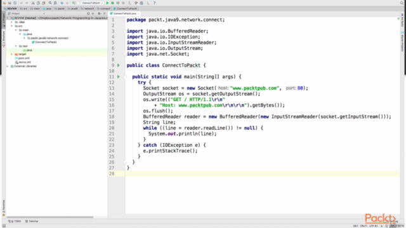The height and width of the screenshot is (228, 406).
Task: Click run gutter arrow beside main method
Action: click(119, 77)
